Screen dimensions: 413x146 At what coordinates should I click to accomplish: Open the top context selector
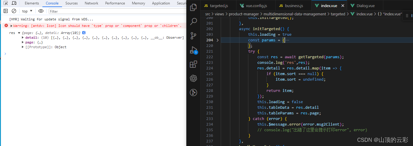pyautogui.click(x=28, y=11)
